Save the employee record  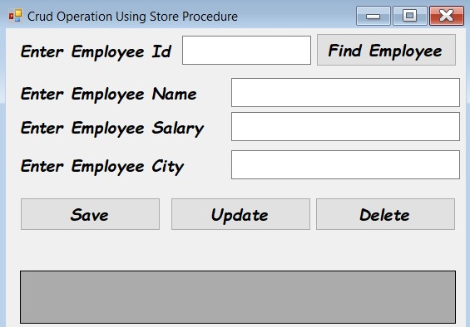(x=90, y=214)
